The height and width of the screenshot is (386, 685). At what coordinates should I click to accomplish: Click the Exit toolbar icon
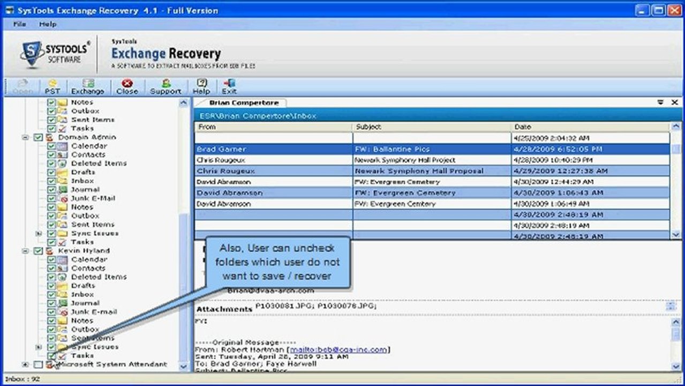coord(229,87)
